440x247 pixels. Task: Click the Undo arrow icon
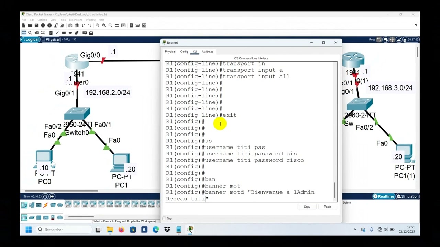tap(83, 25)
